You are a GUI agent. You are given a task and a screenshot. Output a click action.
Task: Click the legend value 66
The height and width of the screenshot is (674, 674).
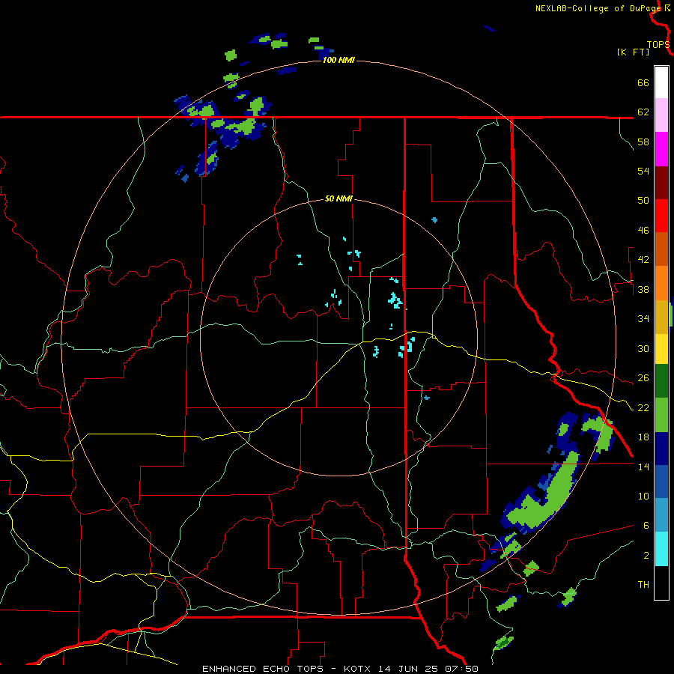click(643, 82)
